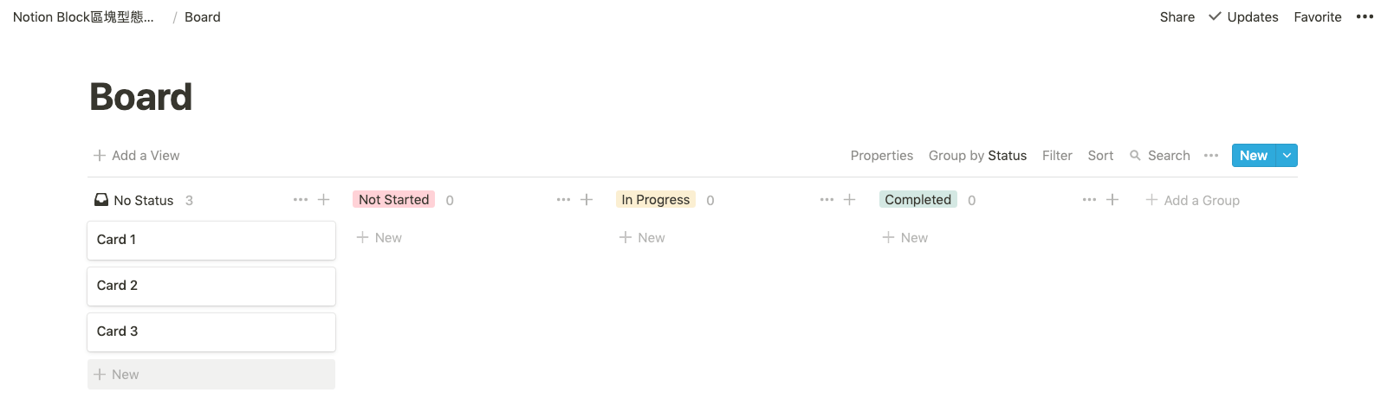Screen dimensions: 1381x399
Task: Open Card 2 on the board
Action: (x=211, y=286)
